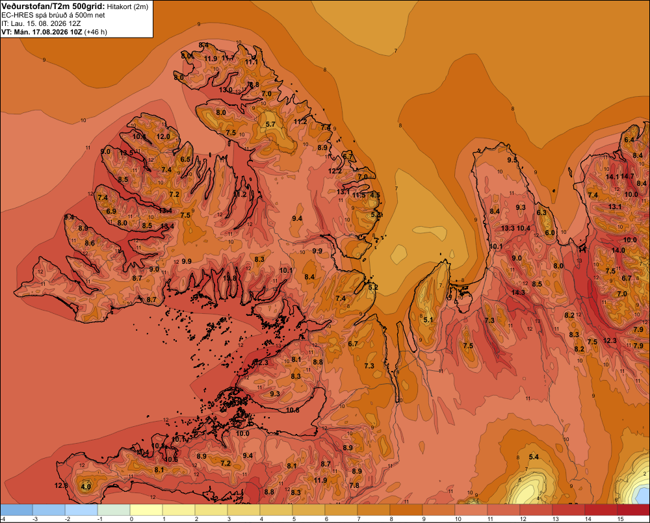650x523 pixels.
Task: Click the '6.4' temperature value on the map
Action: 629,140
